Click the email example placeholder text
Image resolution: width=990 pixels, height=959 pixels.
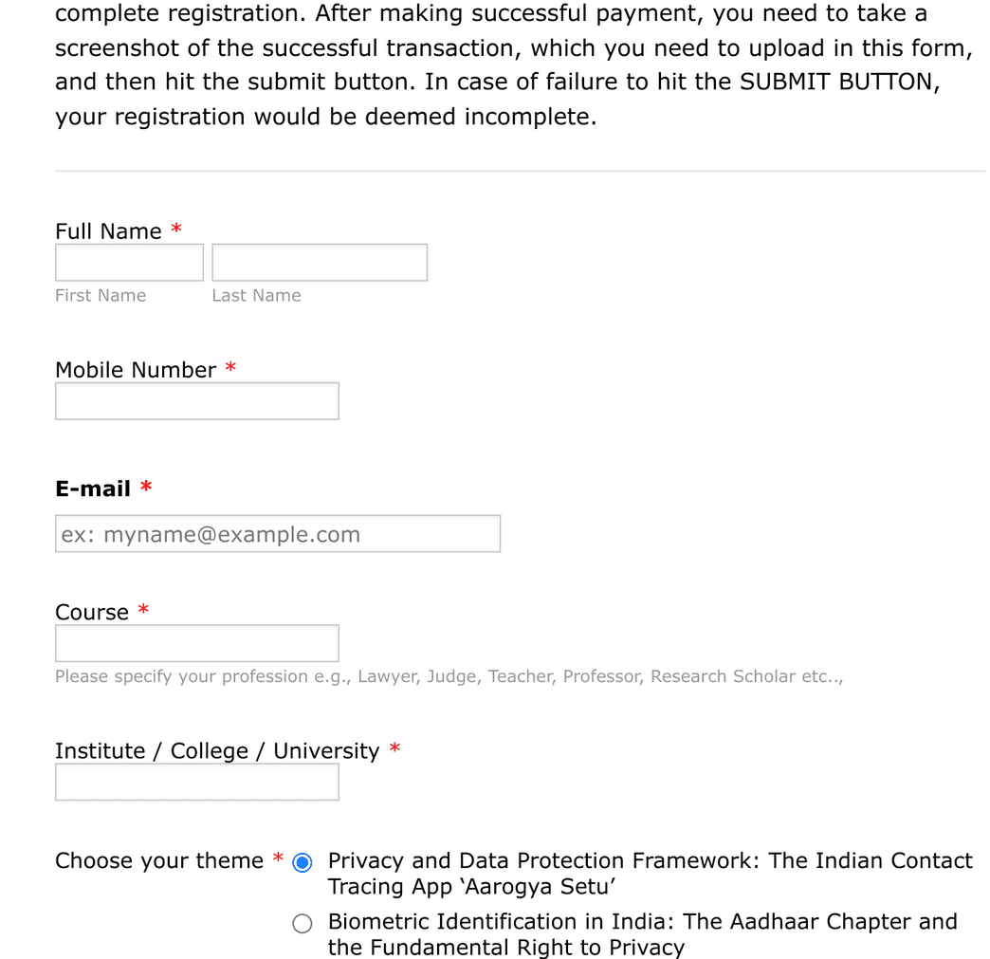pyautogui.click(x=218, y=534)
